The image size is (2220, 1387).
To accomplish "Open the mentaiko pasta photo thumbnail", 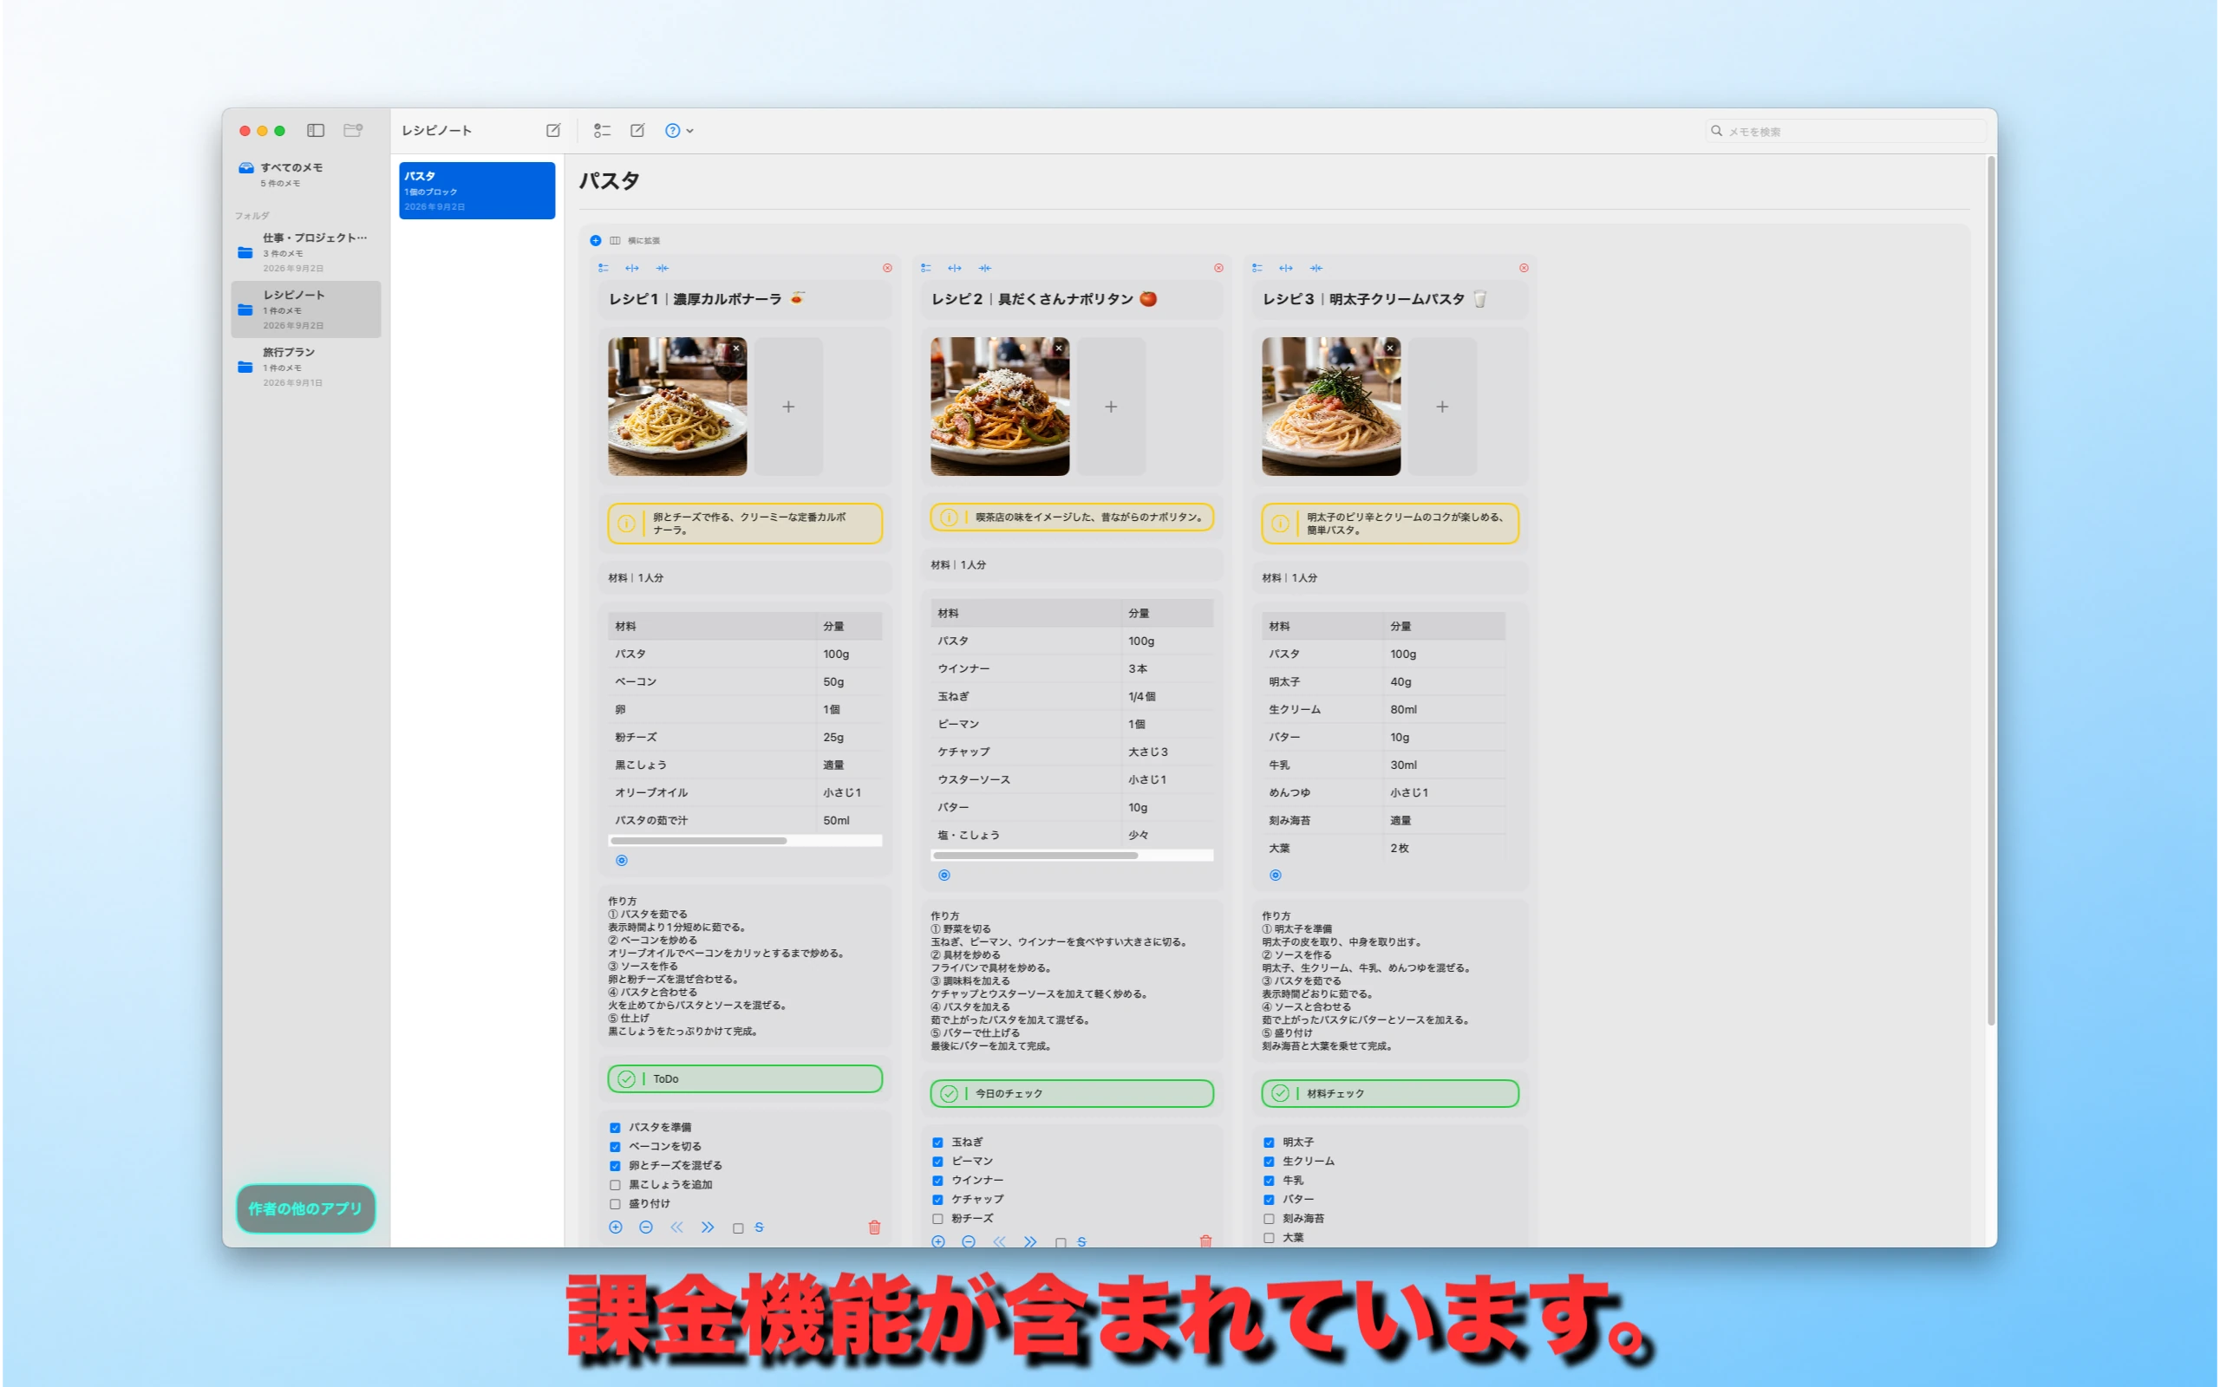I will point(1330,407).
